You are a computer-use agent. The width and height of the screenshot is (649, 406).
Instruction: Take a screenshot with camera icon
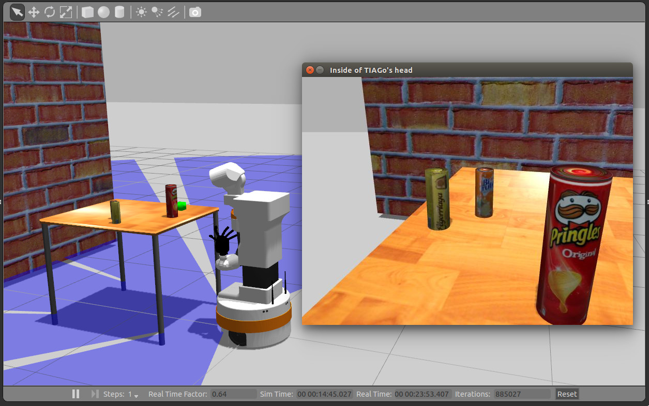(195, 12)
